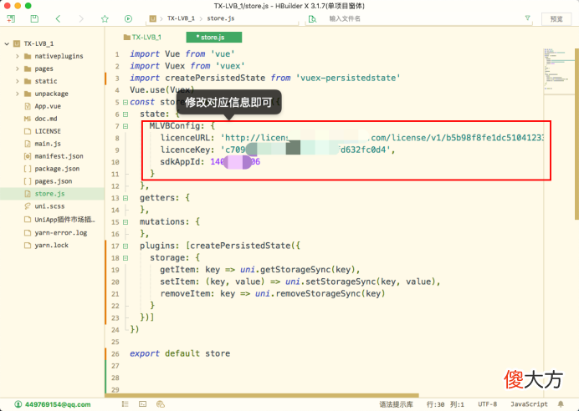Click line number 26 in the gutter
This screenshot has height=411, width=579.
tap(115, 354)
